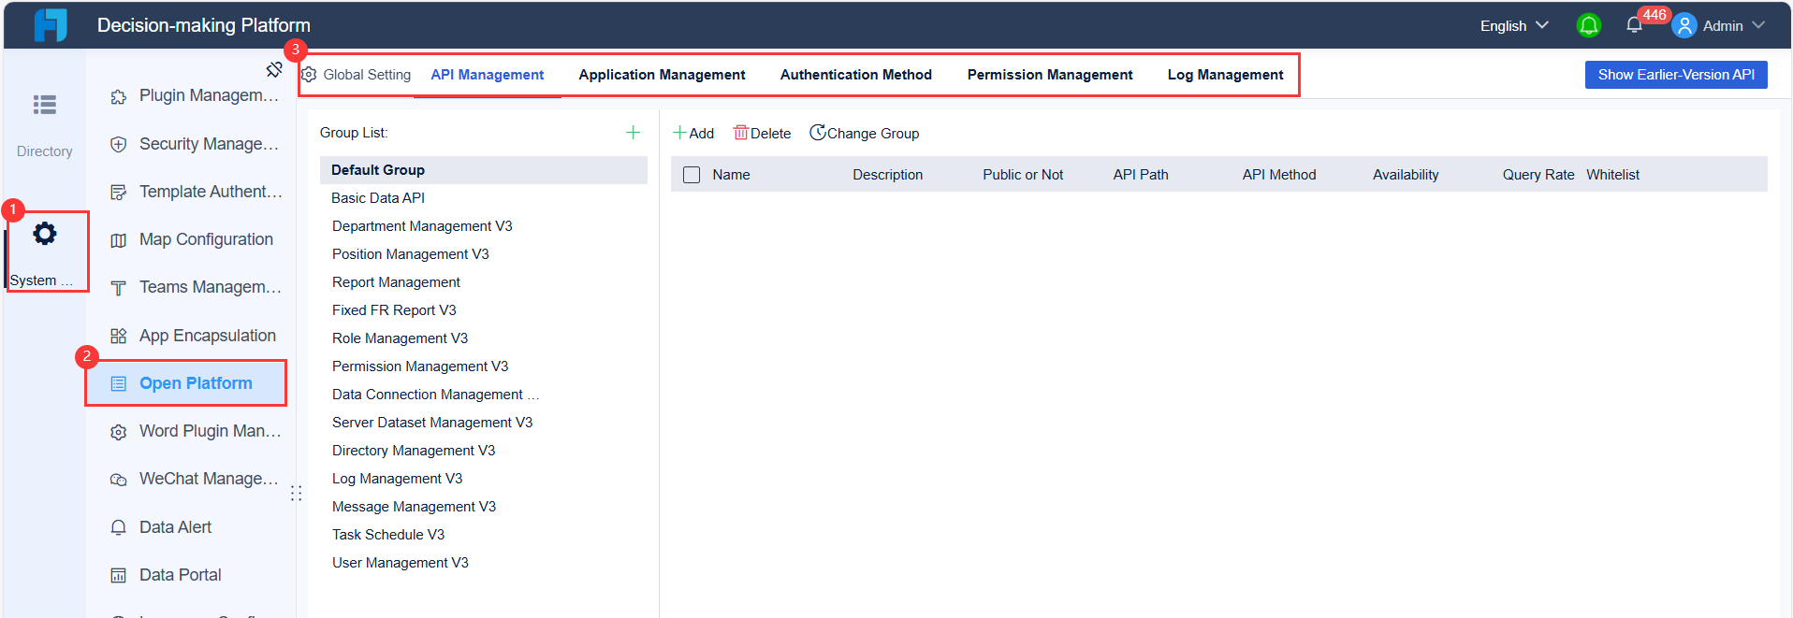Image resolution: width=1793 pixels, height=618 pixels.
Task: Click the API Path column header
Action: [x=1140, y=175]
